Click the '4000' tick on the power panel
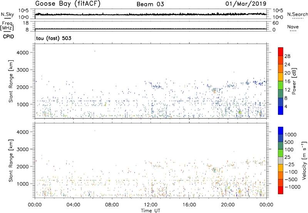 point(23,53)
